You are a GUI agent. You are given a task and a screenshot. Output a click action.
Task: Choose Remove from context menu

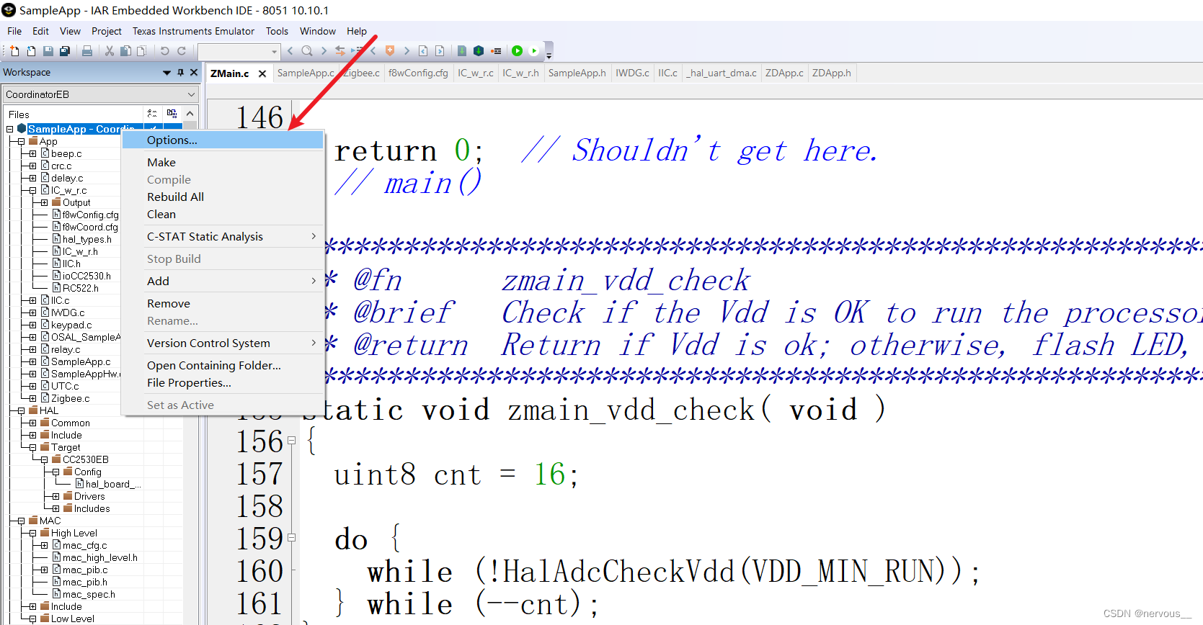(x=223, y=304)
